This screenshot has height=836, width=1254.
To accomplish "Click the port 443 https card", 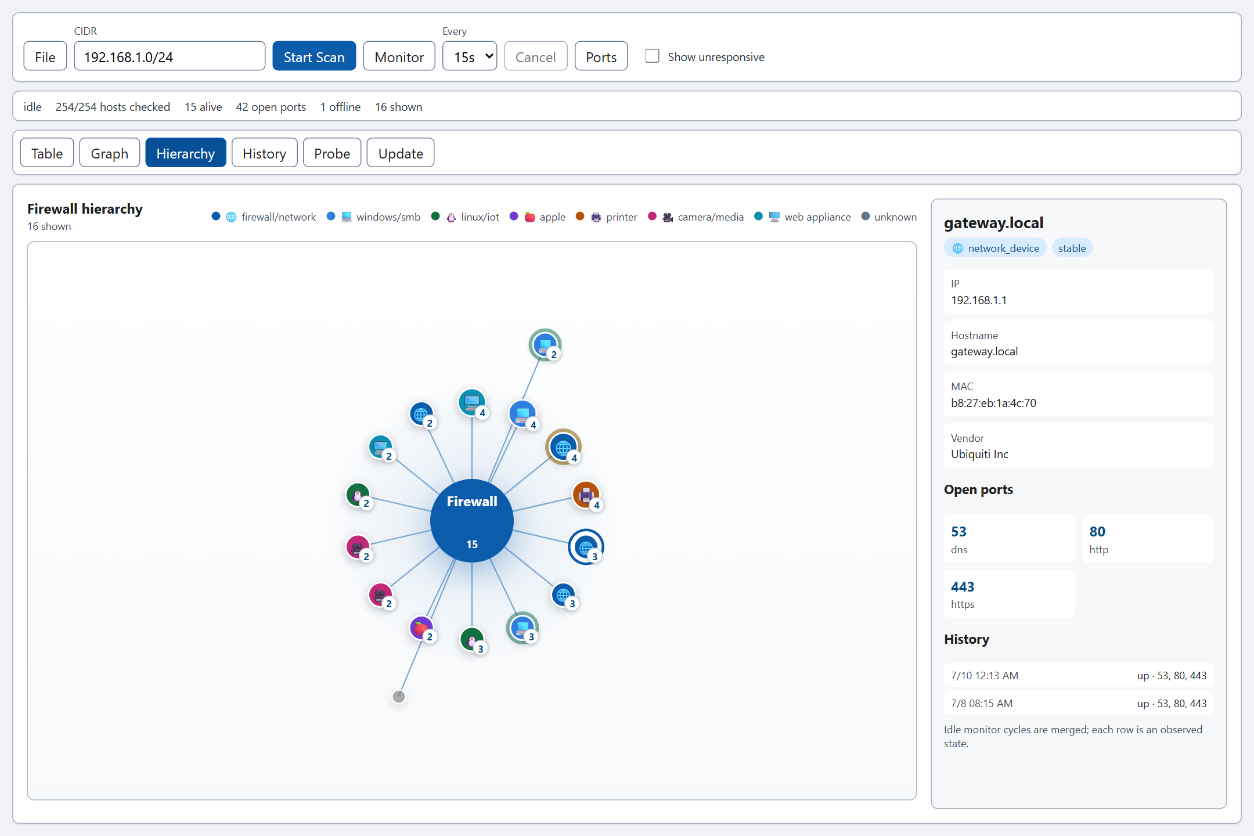I will 1010,593.
